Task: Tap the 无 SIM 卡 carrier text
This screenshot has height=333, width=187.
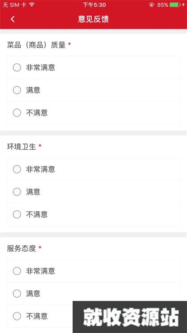Action: (15, 4)
